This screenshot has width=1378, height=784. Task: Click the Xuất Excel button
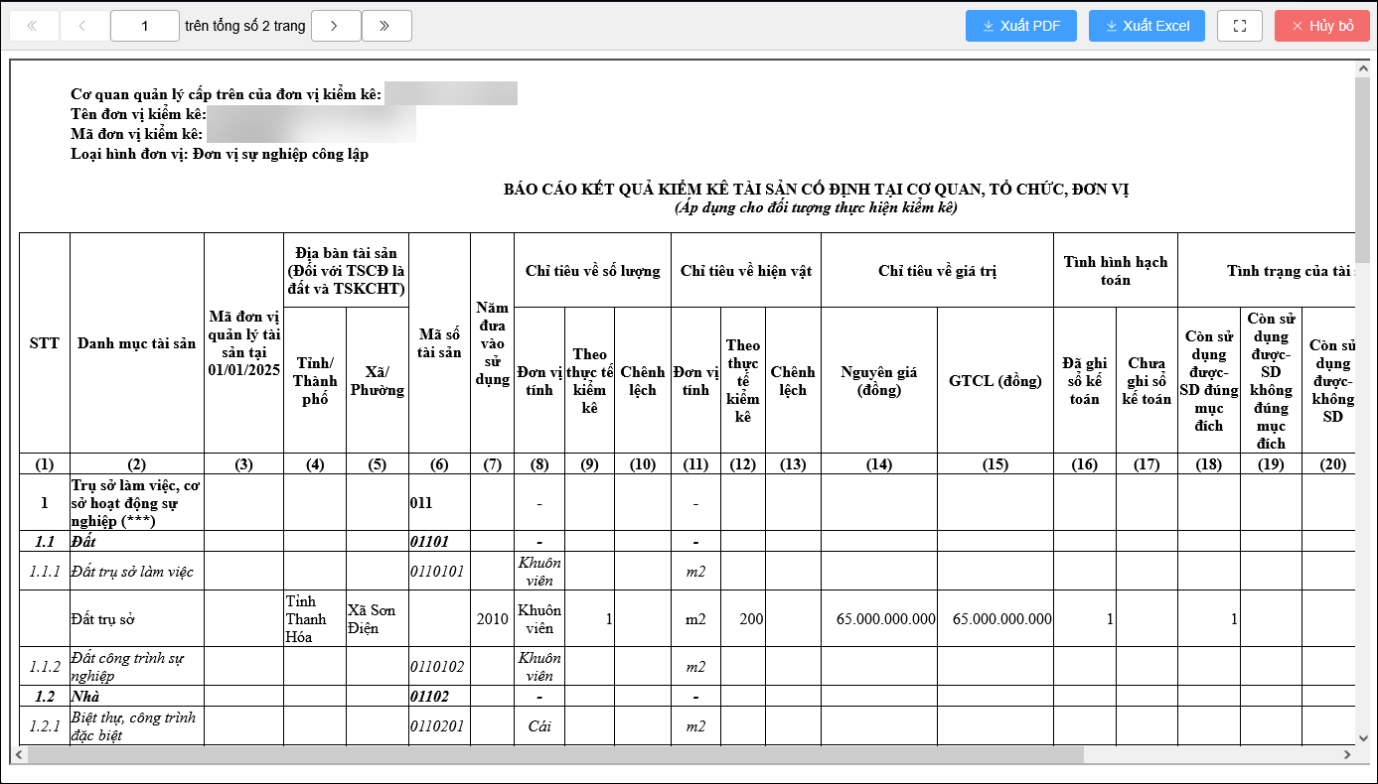(1147, 26)
